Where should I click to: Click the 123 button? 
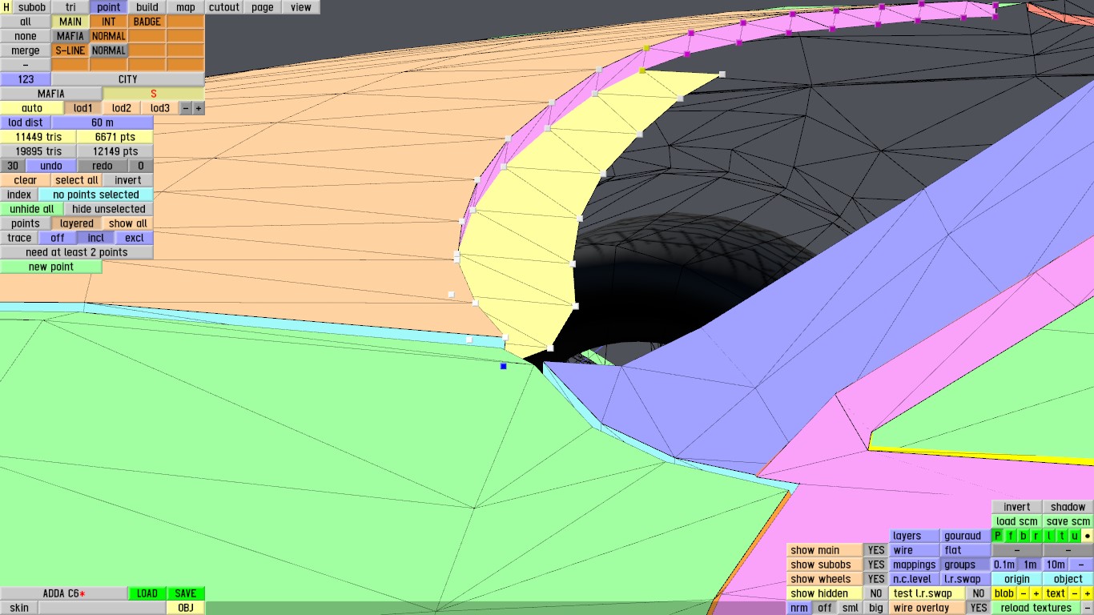[x=26, y=79]
